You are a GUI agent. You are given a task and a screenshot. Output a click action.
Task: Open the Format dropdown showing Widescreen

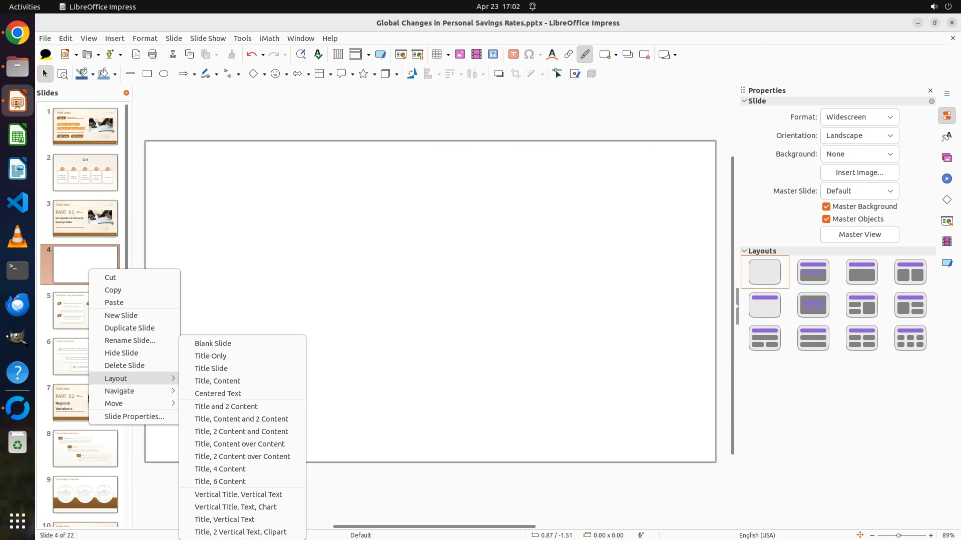(x=859, y=117)
